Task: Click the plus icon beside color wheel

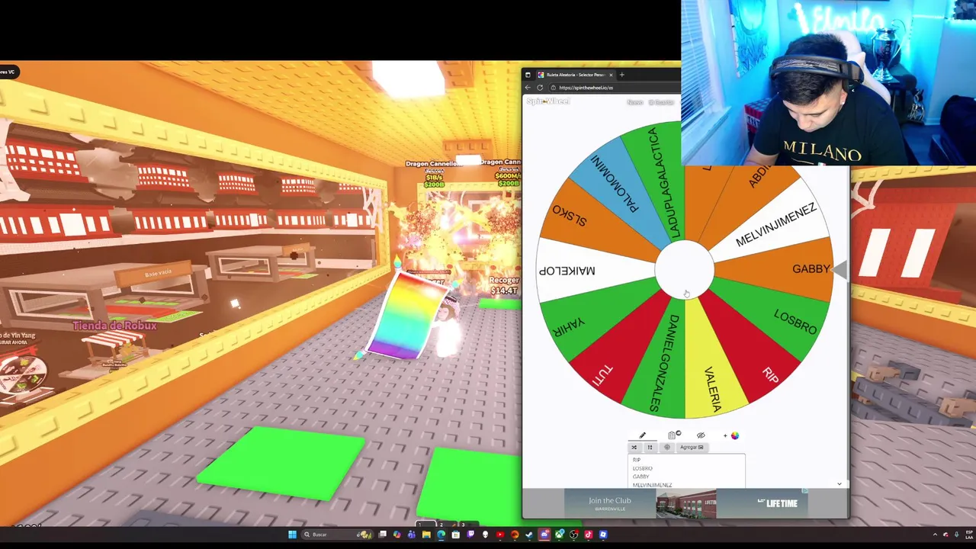Action: pyautogui.click(x=725, y=435)
